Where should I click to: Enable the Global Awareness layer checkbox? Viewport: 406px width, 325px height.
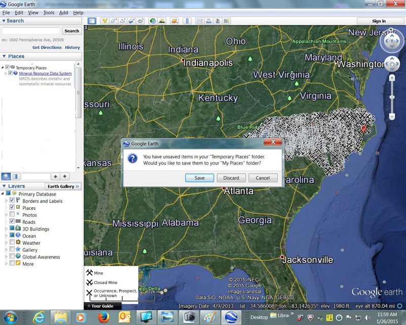(x=12, y=256)
